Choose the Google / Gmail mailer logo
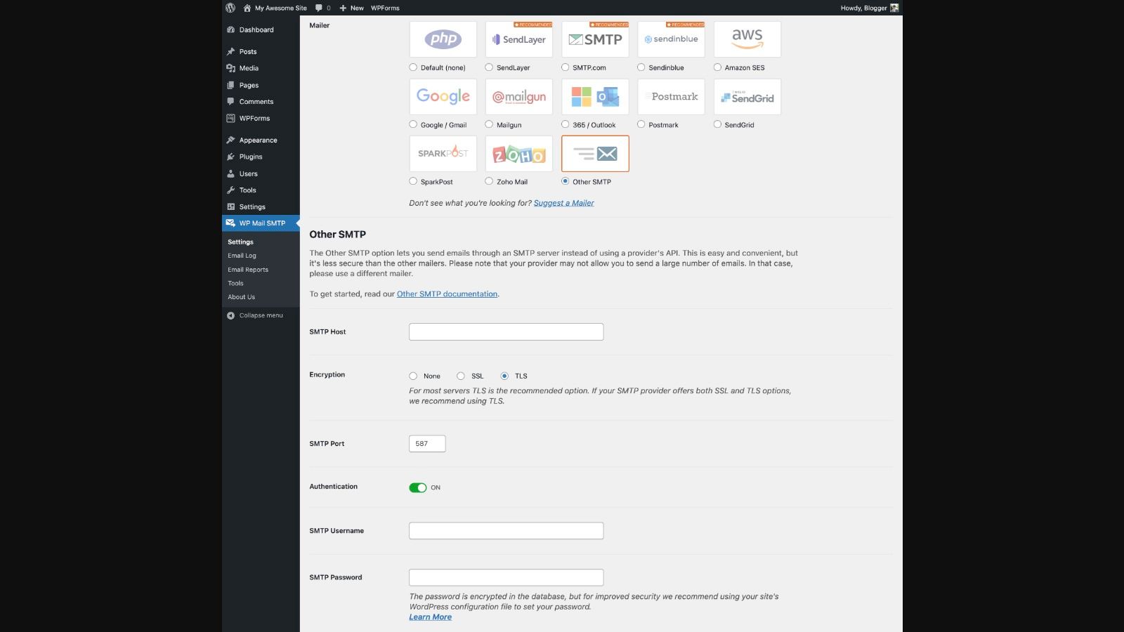 (443, 96)
